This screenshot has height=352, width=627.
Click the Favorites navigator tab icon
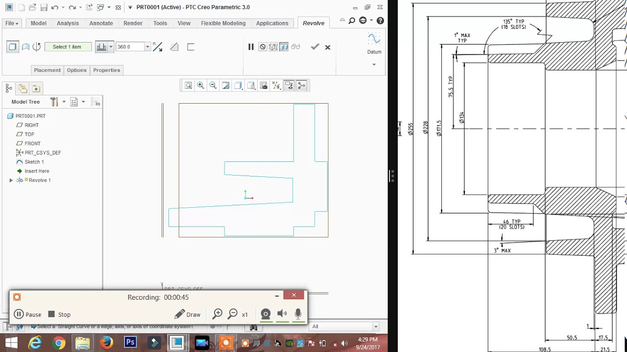pyautogui.click(x=36, y=88)
